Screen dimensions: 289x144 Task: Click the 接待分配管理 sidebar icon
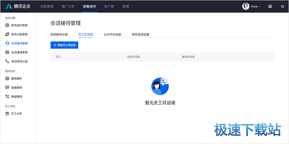pos(7,34)
